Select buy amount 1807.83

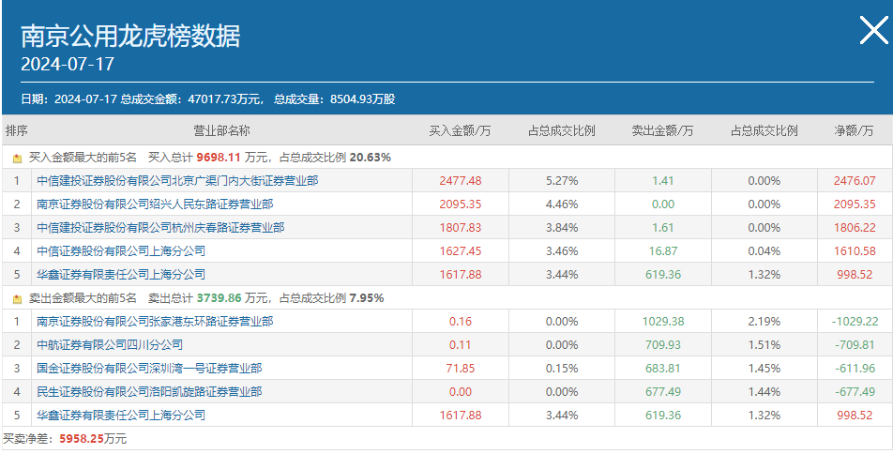pyautogui.click(x=461, y=227)
